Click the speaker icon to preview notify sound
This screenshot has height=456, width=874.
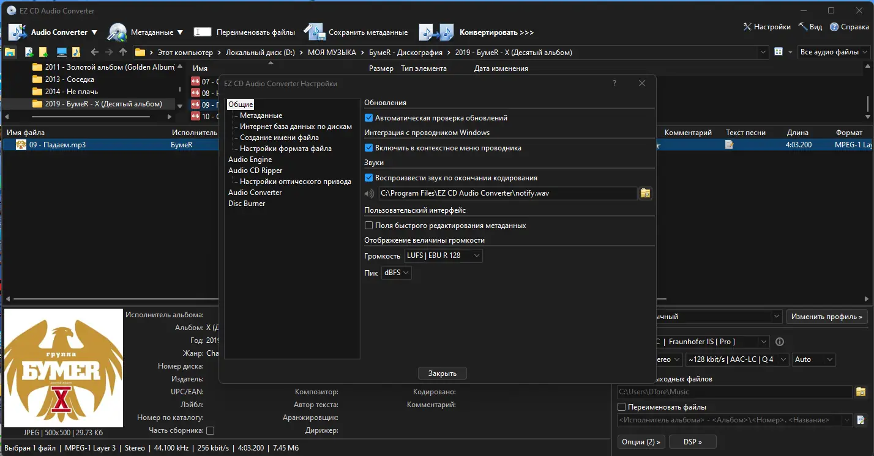(369, 194)
